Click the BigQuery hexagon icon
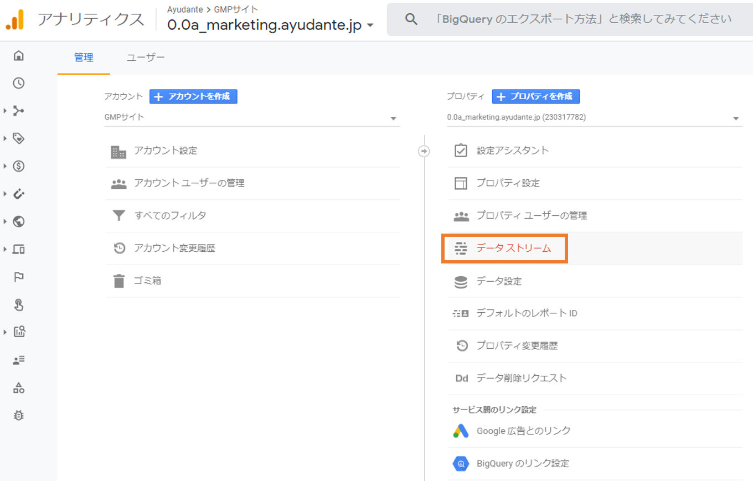The height and width of the screenshot is (481, 753). point(461,463)
